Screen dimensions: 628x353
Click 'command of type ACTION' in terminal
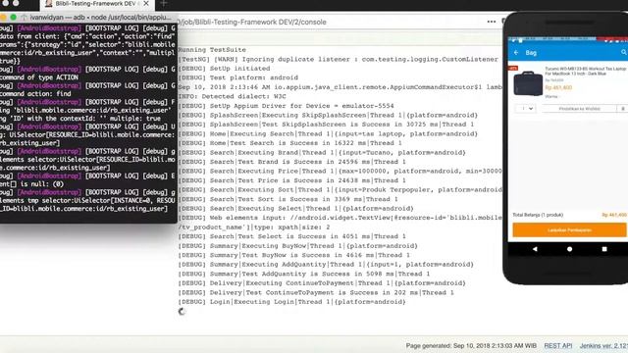pos(39,77)
